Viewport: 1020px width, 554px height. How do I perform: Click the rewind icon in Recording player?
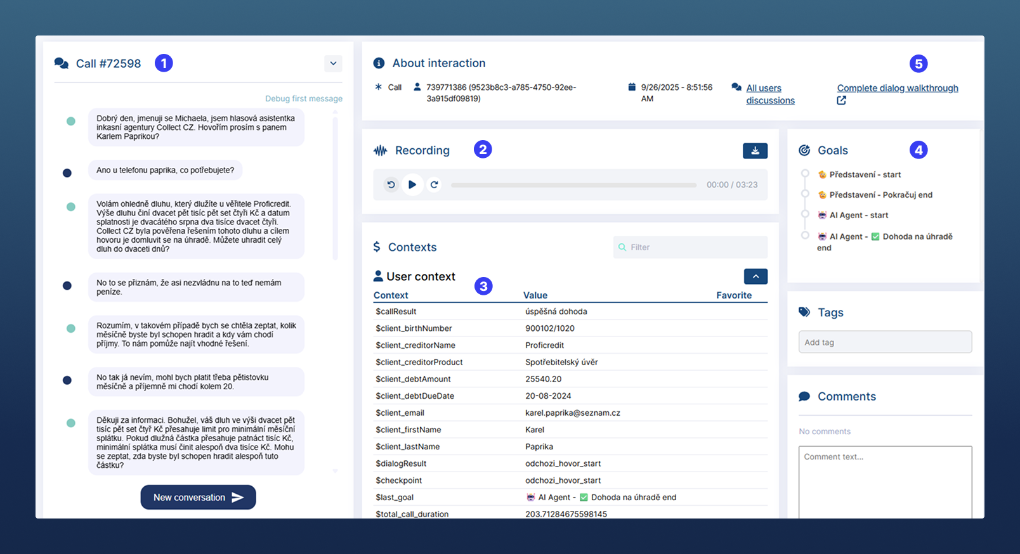tap(391, 184)
